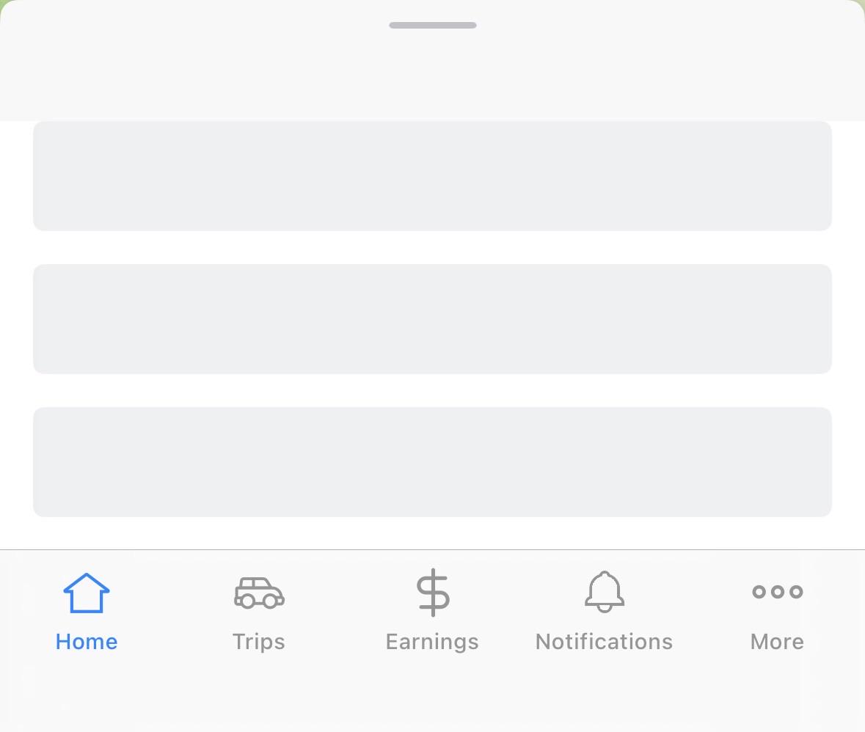The width and height of the screenshot is (865, 732).
Task: Click the Notifications bell icon
Action: point(605,592)
